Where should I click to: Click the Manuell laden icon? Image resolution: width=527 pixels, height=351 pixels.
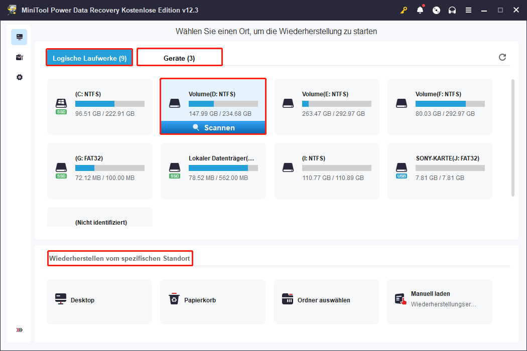tap(401, 299)
